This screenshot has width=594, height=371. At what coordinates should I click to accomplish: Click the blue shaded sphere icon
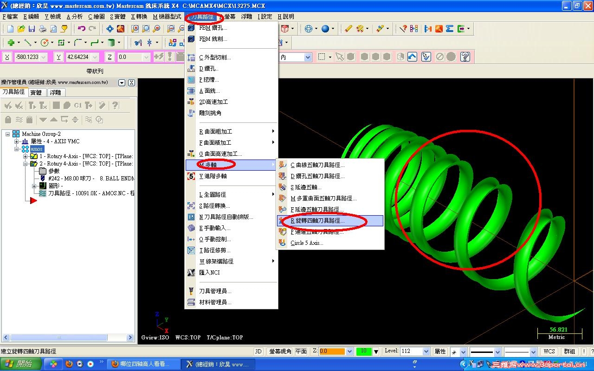click(325, 29)
